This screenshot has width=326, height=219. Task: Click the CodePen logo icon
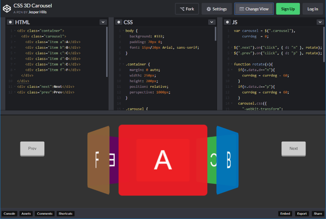(x=7, y=9)
